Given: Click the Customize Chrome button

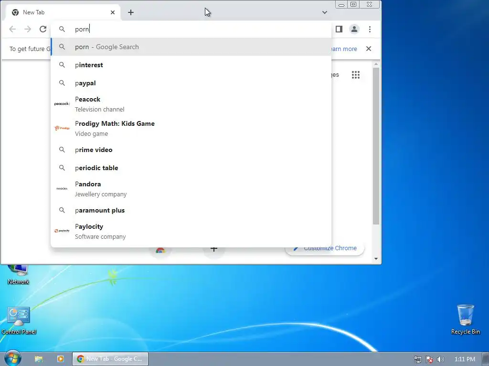Looking at the screenshot, I should pos(325,248).
